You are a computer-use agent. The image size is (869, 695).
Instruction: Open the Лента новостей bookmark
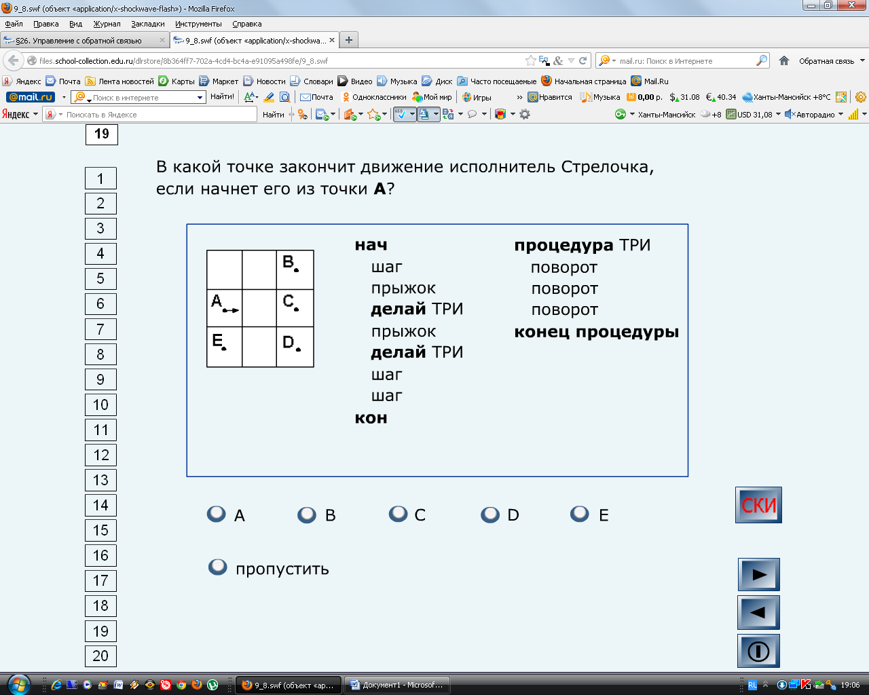click(x=120, y=81)
